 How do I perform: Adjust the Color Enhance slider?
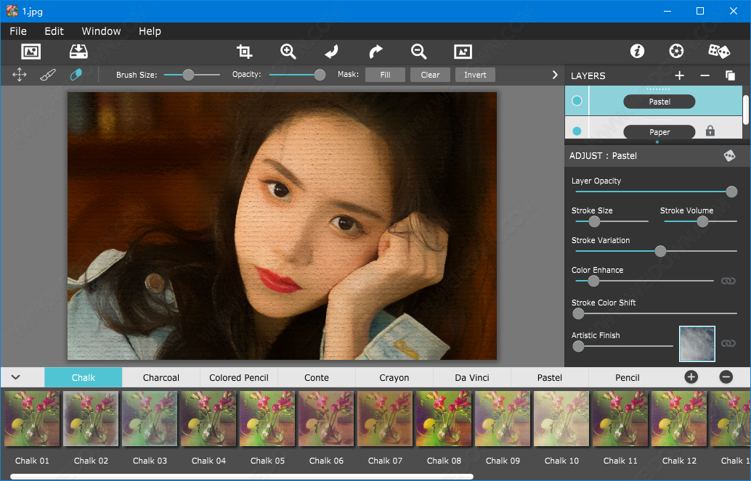pyautogui.click(x=644, y=281)
